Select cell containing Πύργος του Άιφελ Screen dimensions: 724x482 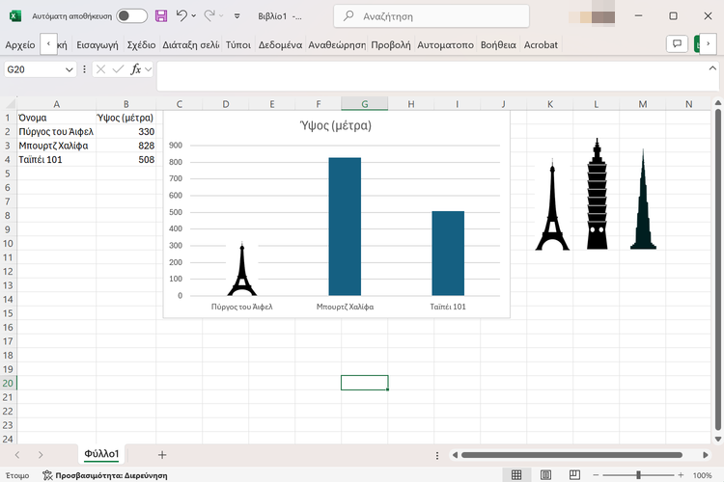pyautogui.click(x=56, y=132)
